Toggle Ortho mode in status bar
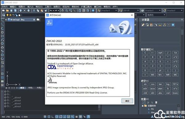185x119 pixels. tap(53, 117)
